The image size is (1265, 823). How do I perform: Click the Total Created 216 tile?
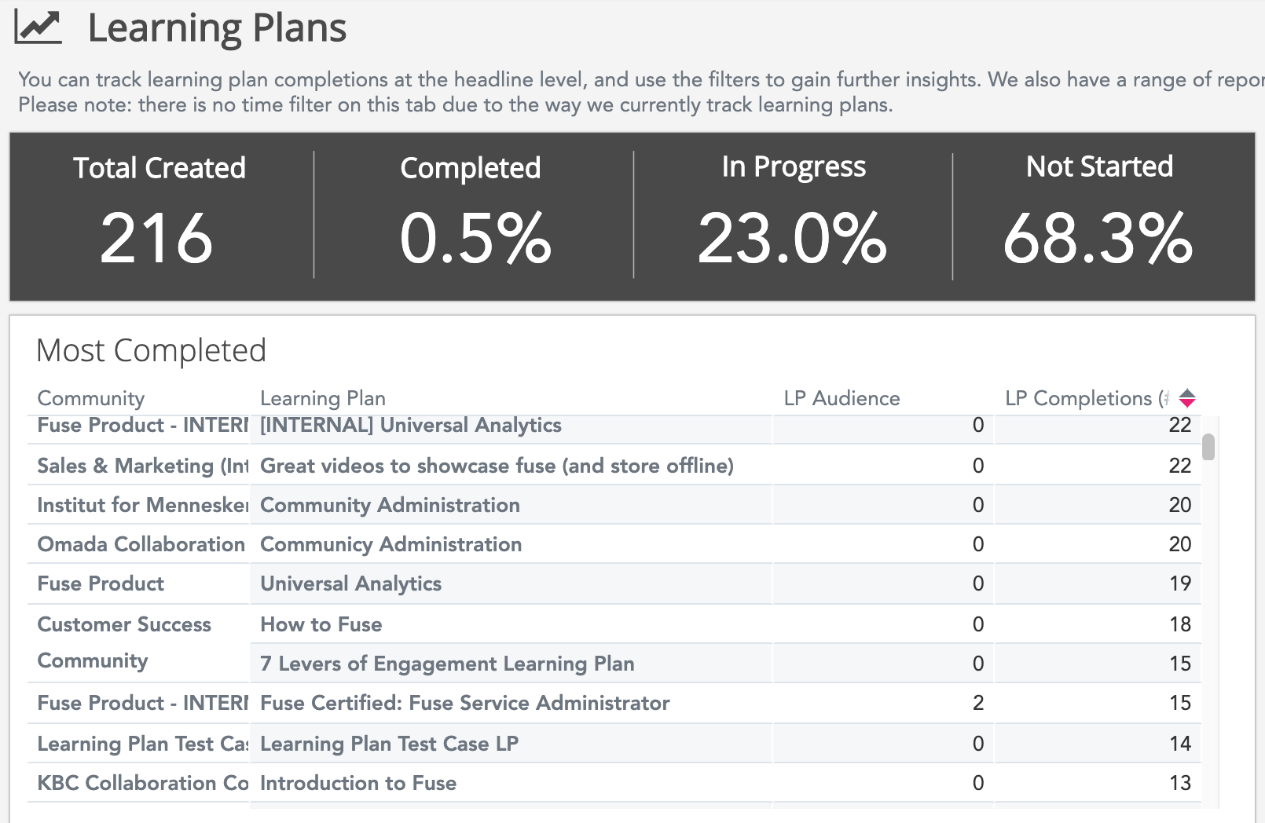click(x=159, y=216)
